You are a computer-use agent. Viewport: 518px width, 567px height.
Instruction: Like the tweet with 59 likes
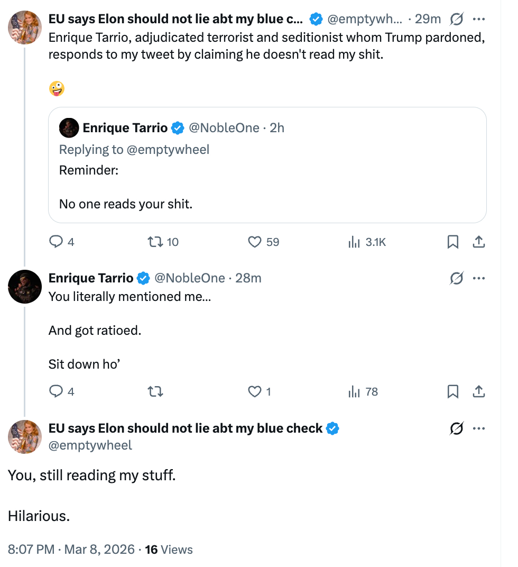pyautogui.click(x=255, y=242)
